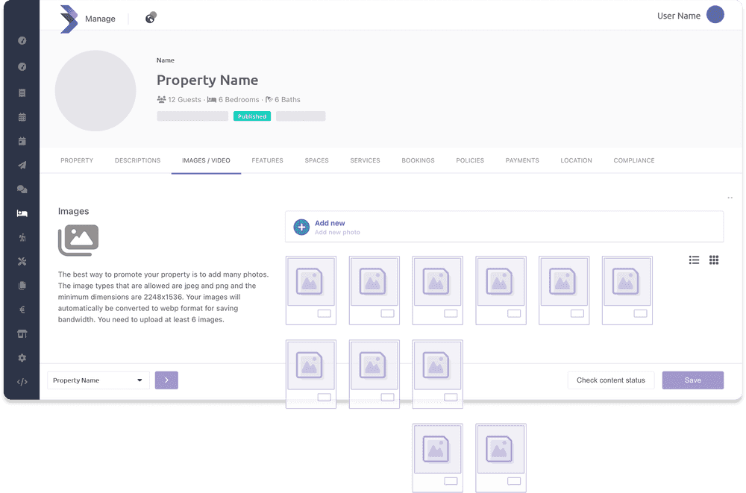Open settings via the gear sidebar icon

coord(22,357)
